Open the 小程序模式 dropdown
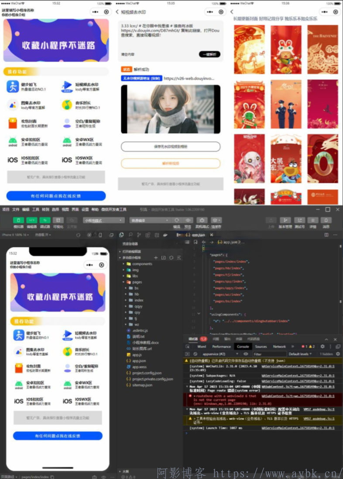Image resolution: width=343 pixels, height=479 pixels. point(104,220)
